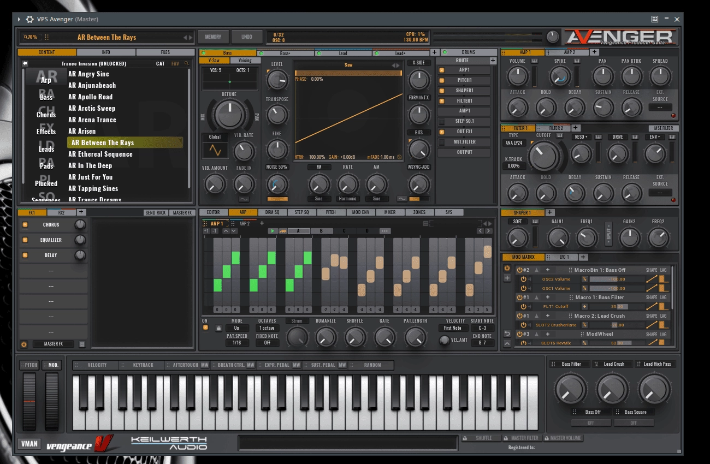Open the FM Sine waveform dropdown
The image size is (710, 464).
(319, 199)
